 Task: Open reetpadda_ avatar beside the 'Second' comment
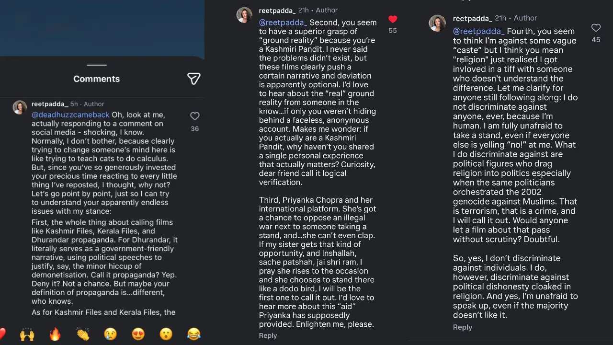tap(245, 15)
